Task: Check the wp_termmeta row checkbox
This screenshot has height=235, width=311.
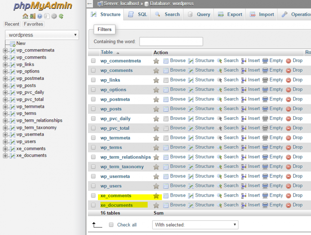Action: 93,138
